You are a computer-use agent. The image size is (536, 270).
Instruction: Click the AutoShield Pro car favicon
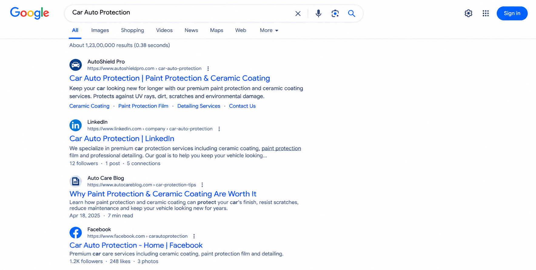click(x=75, y=65)
